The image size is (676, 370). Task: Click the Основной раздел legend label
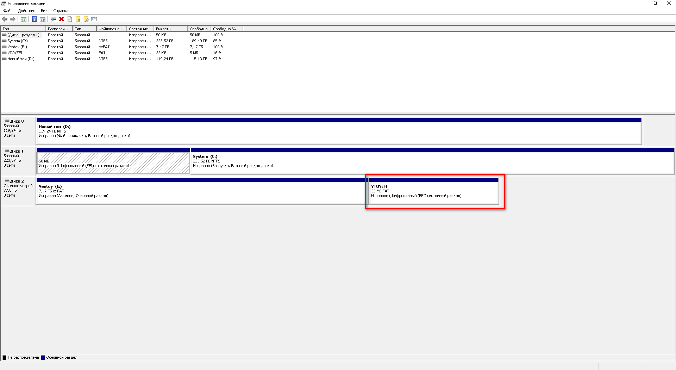[x=62, y=357]
